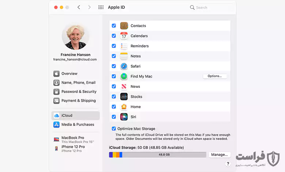Click the Apple ID window title
Viewport: 285px width, 172px height.
[116, 7]
